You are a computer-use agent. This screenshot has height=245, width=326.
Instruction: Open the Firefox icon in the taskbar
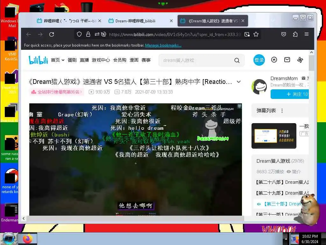coord(28,239)
